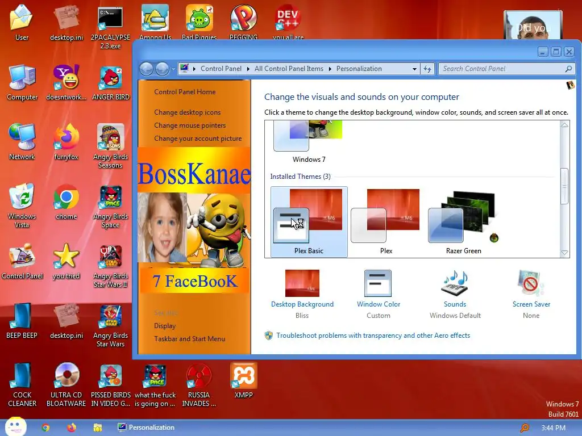Apply the Plex theme

(x=386, y=222)
